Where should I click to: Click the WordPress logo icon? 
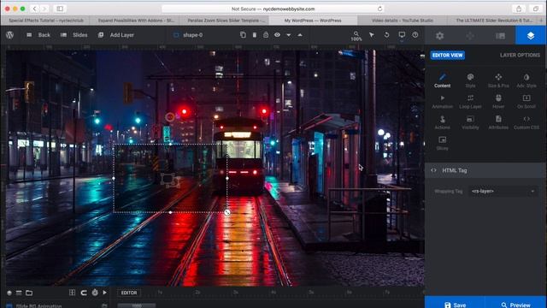[9, 35]
